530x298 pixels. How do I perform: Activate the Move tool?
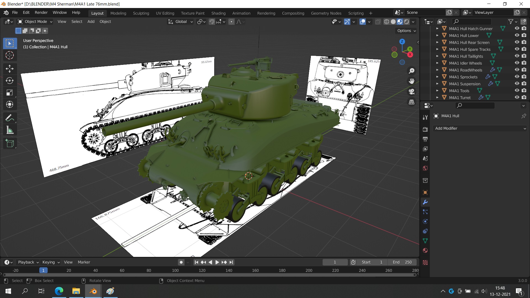click(10, 68)
